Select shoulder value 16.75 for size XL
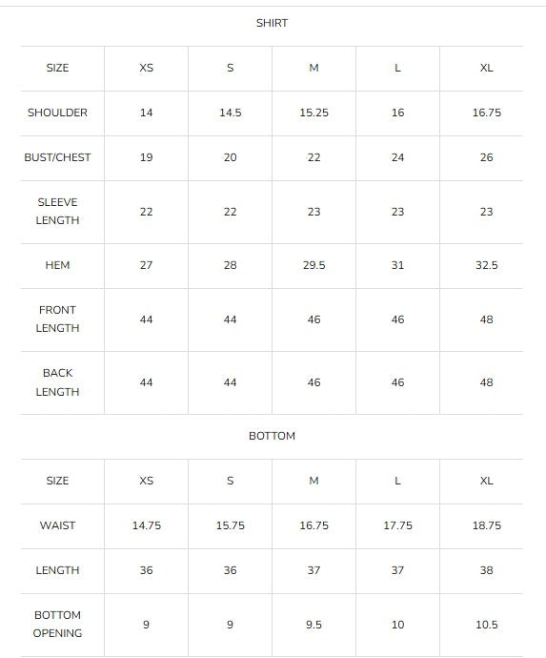 click(x=487, y=113)
